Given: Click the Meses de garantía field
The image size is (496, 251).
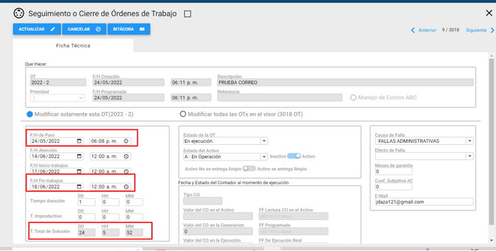Looking at the screenshot, I should (x=394, y=171).
